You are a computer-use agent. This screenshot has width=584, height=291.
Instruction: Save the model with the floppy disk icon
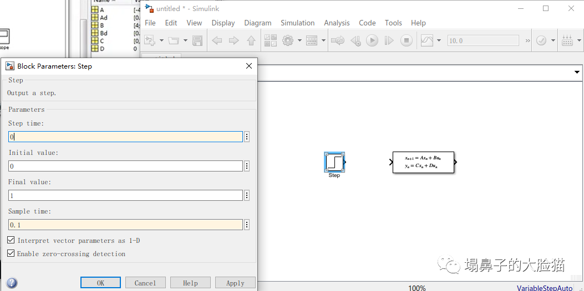197,40
